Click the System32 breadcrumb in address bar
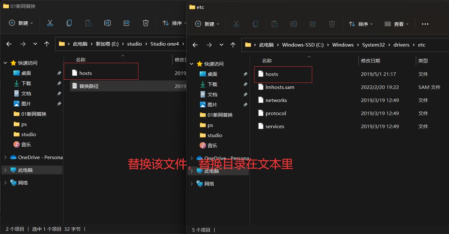 373,45
